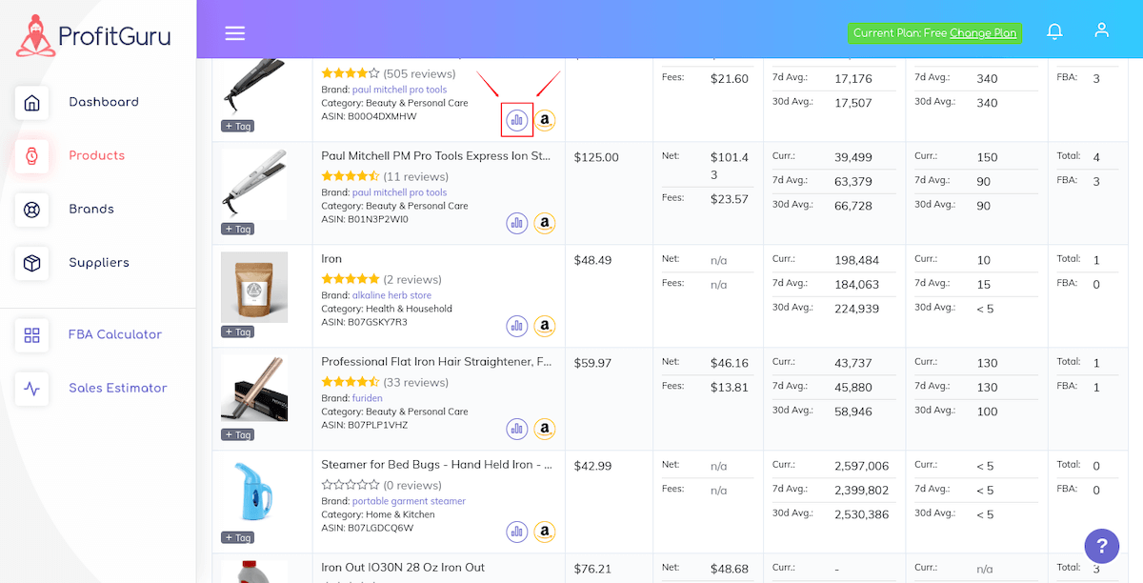Open brand link in B01N3P2WI0 row
The width and height of the screenshot is (1143, 583).
(399, 192)
